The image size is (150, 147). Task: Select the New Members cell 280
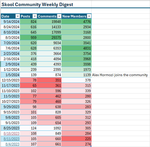76,96
